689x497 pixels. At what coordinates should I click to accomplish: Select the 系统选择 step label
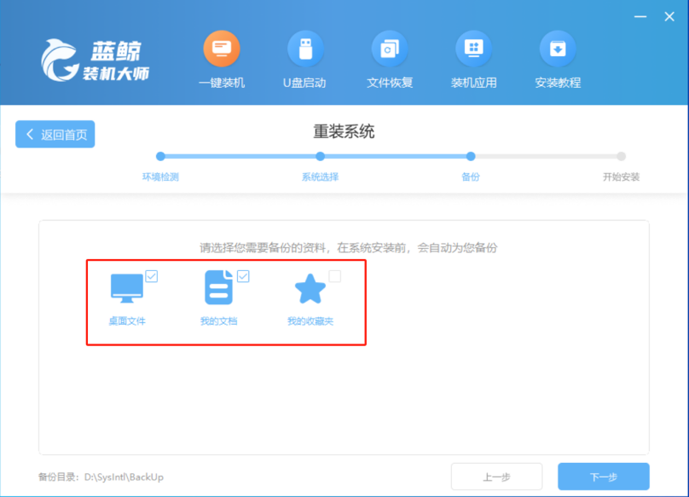coord(320,177)
